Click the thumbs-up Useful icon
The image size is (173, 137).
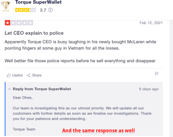9,75
